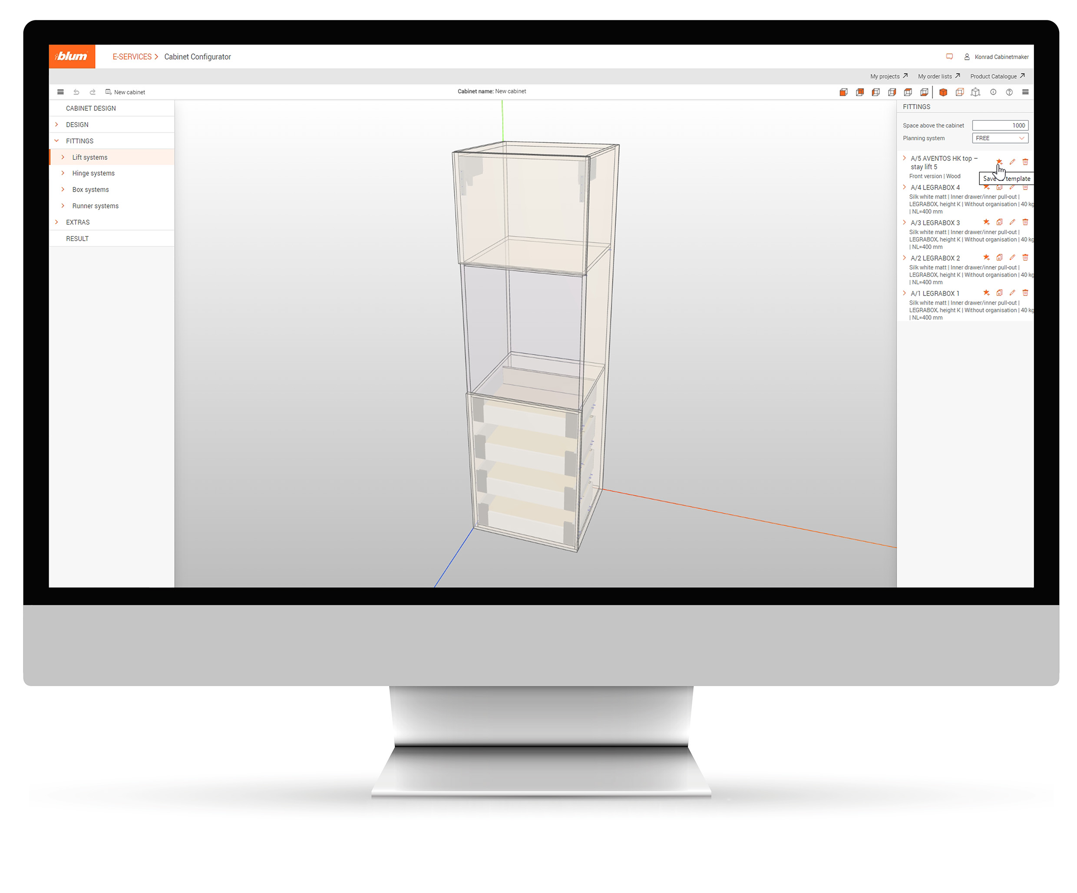Save A/3 LEGRABOX 3 as template

[x=986, y=222]
